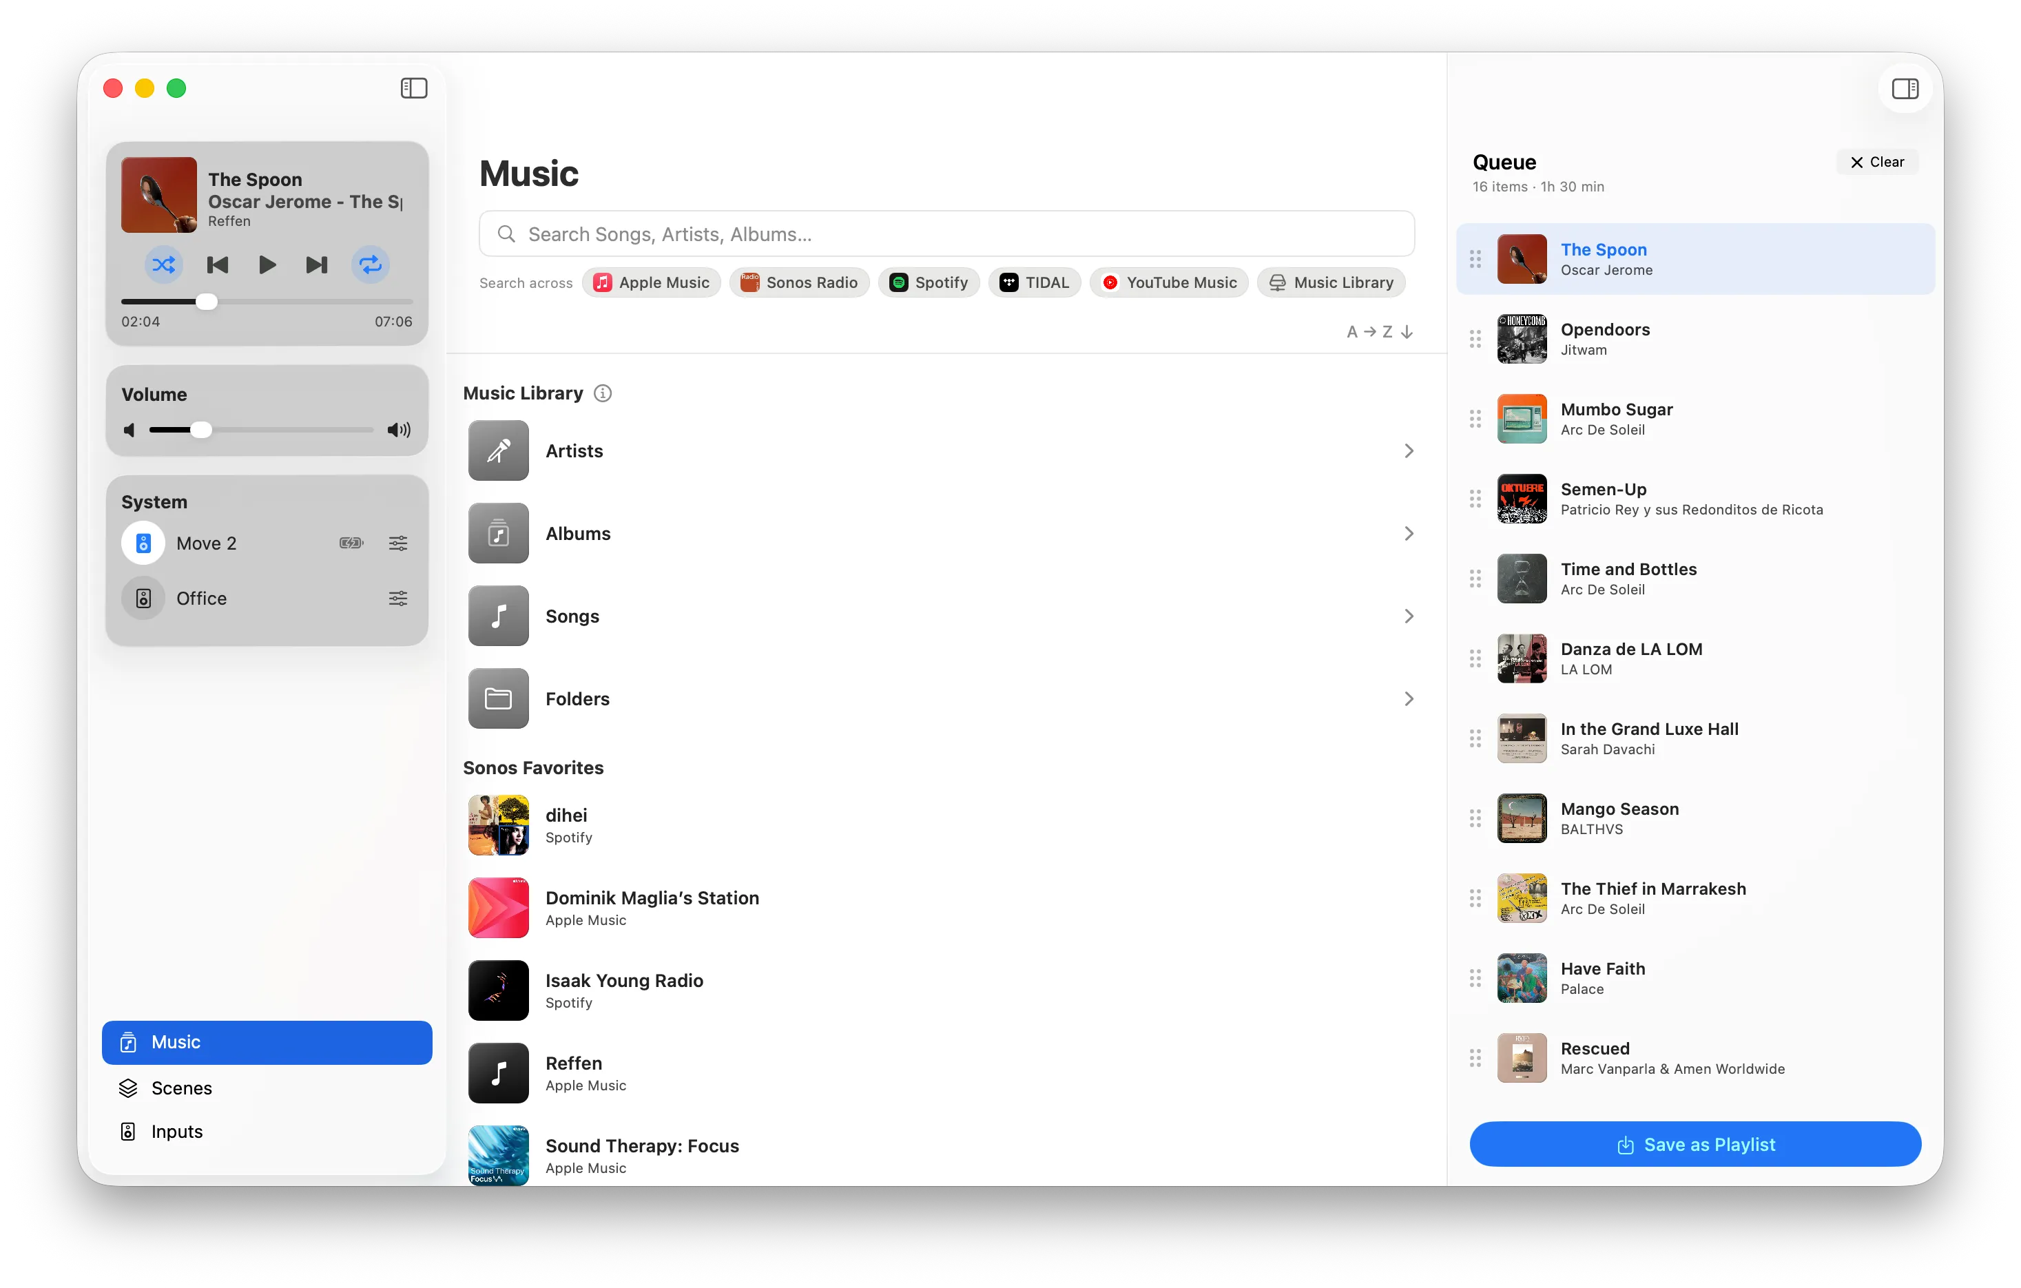Skip to previous track
Viewport: 2021px width, 1288px height.
point(218,265)
